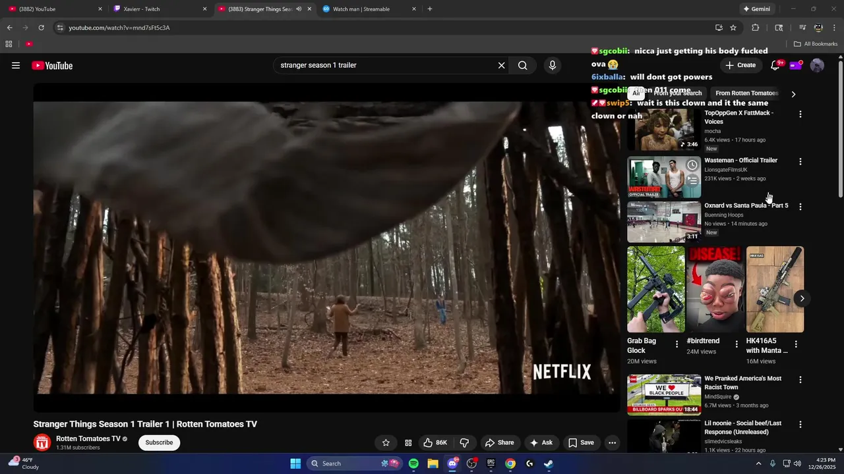Open the volume icon in system tray
This screenshot has height=474, width=844.
click(797, 463)
